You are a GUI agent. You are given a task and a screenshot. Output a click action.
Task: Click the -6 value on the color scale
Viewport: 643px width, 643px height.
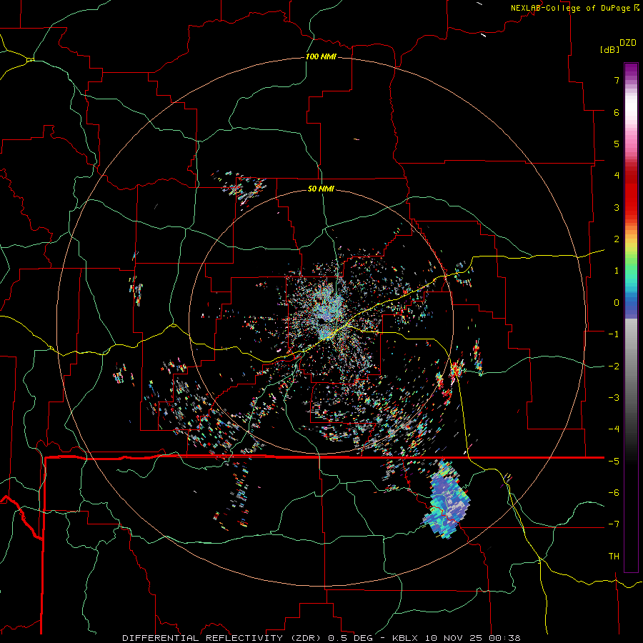pyautogui.click(x=614, y=493)
